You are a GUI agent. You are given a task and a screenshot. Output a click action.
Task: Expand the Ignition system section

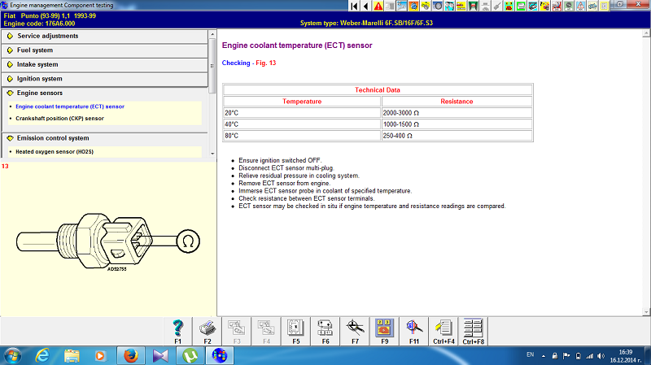39,79
